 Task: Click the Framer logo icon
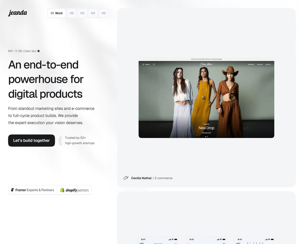click(x=12, y=190)
